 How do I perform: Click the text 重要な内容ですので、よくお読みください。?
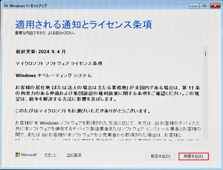click(x=45, y=33)
